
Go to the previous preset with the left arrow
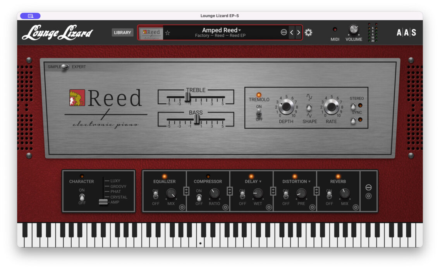(292, 32)
